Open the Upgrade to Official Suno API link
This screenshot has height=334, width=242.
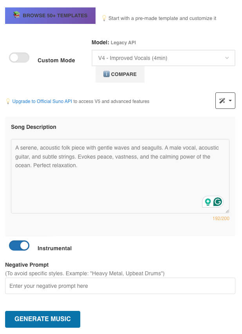(x=42, y=101)
